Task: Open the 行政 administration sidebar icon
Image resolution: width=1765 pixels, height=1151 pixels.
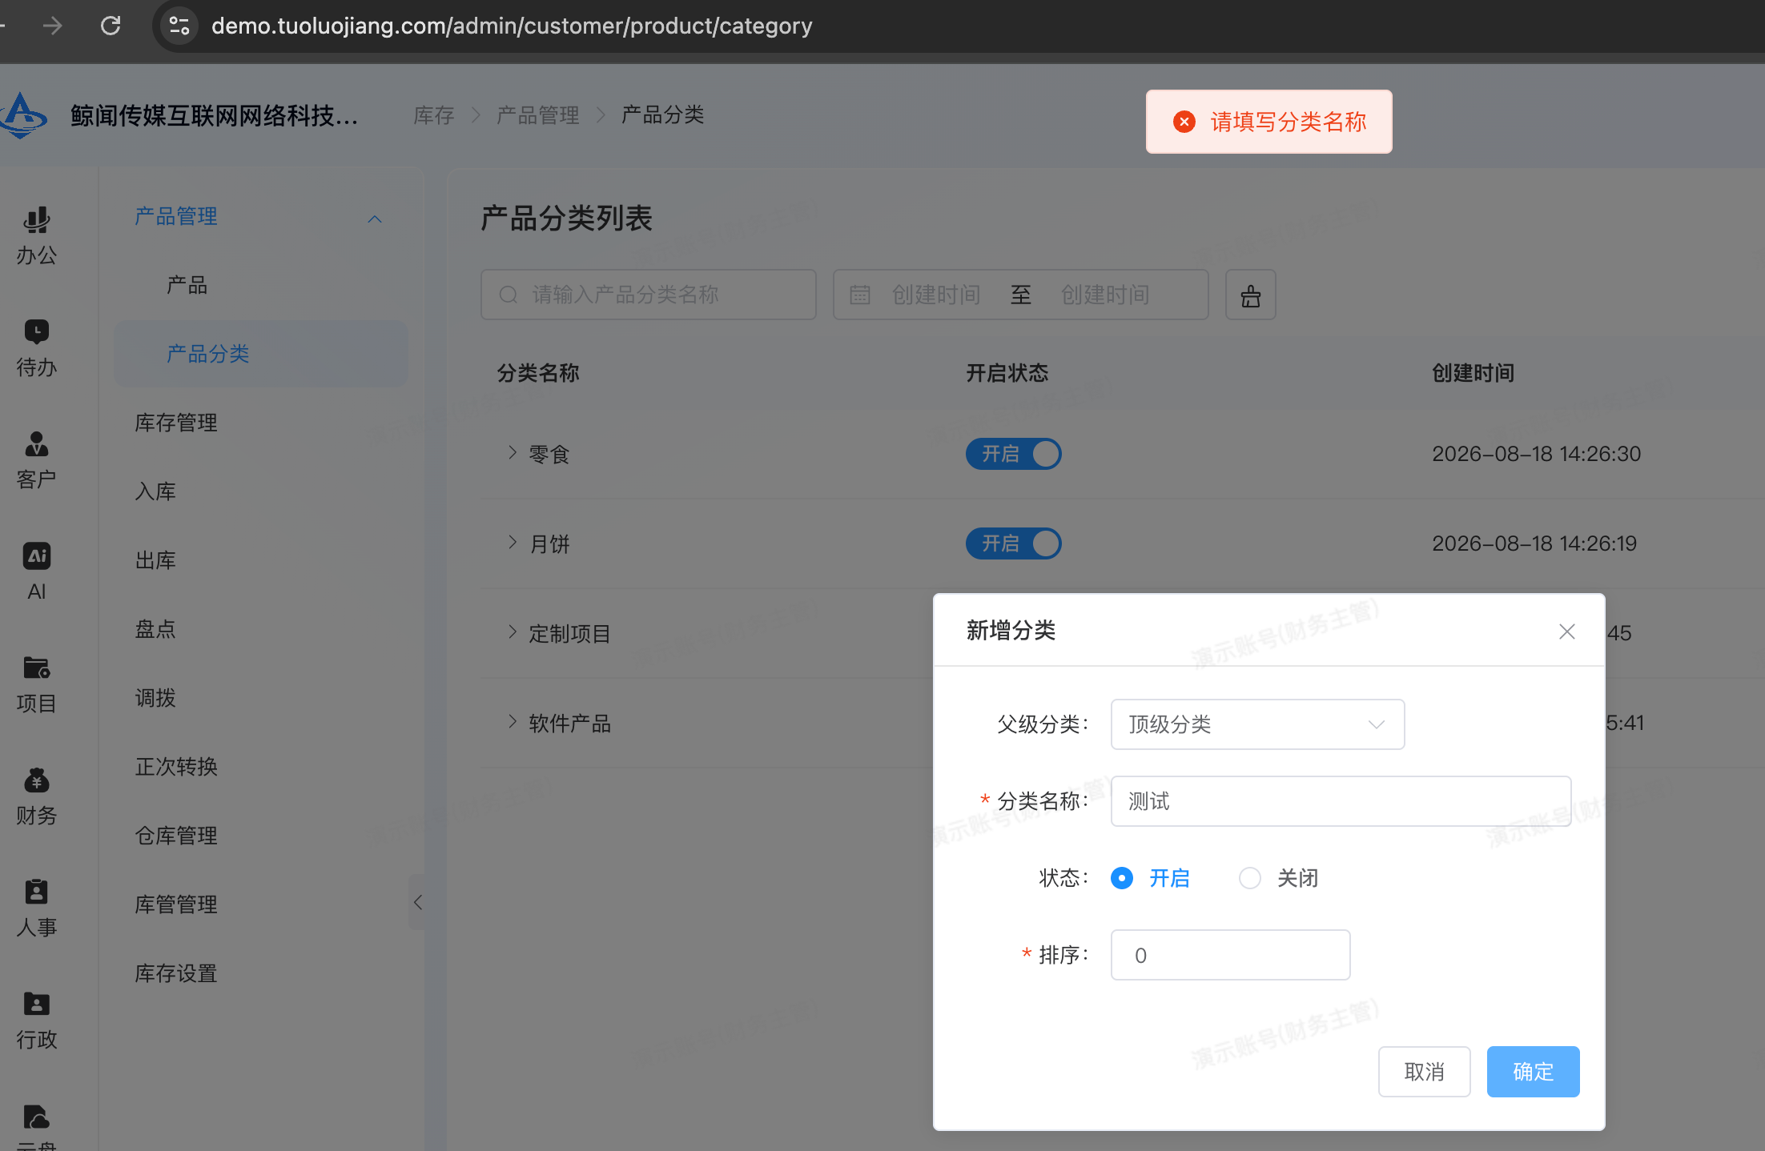Action: [37, 1021]
